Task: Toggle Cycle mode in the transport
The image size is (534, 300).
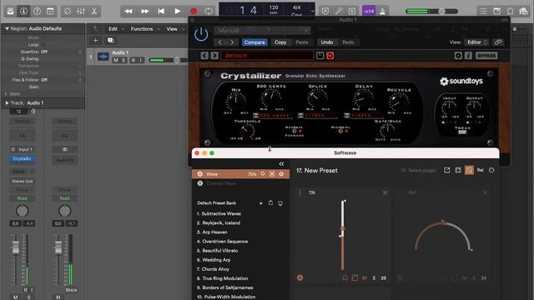Action: [x=209, y=11]
